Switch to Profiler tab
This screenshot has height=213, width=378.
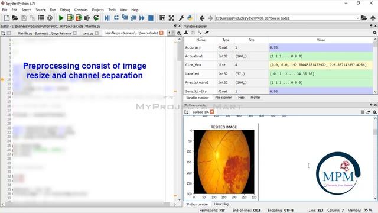tap(255, 98)
